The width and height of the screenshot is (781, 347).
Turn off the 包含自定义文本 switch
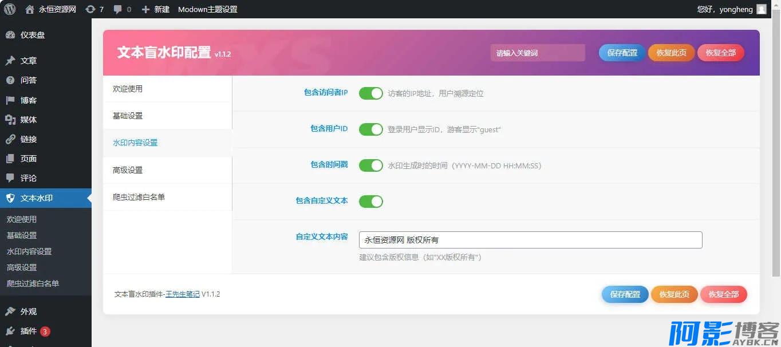tap(370, 201)
